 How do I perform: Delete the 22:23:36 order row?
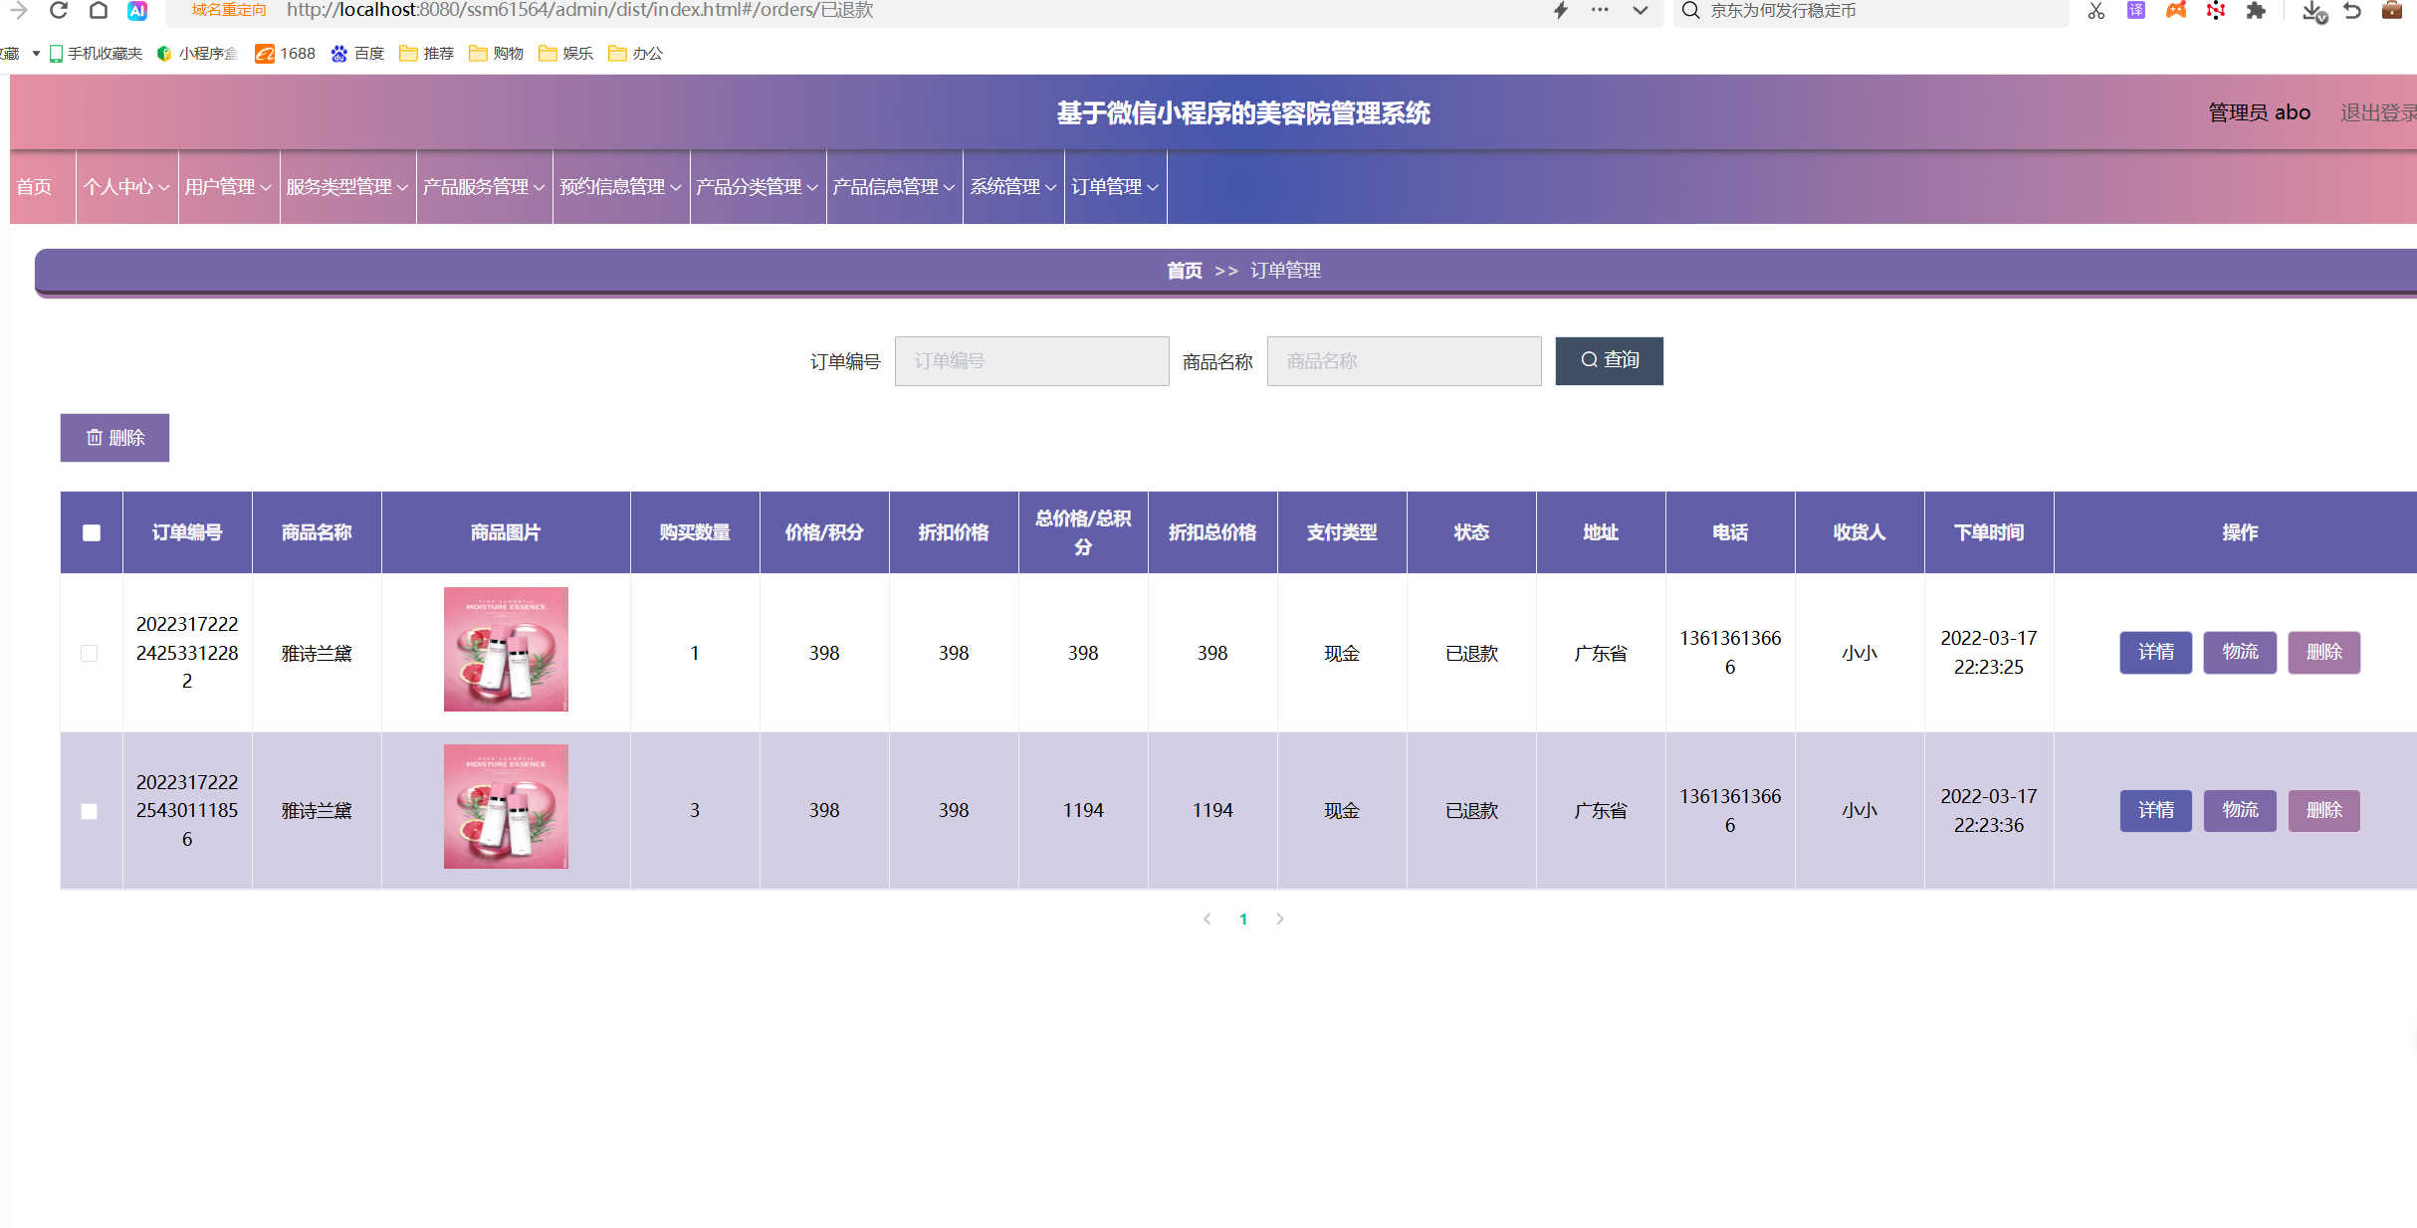2323,811
